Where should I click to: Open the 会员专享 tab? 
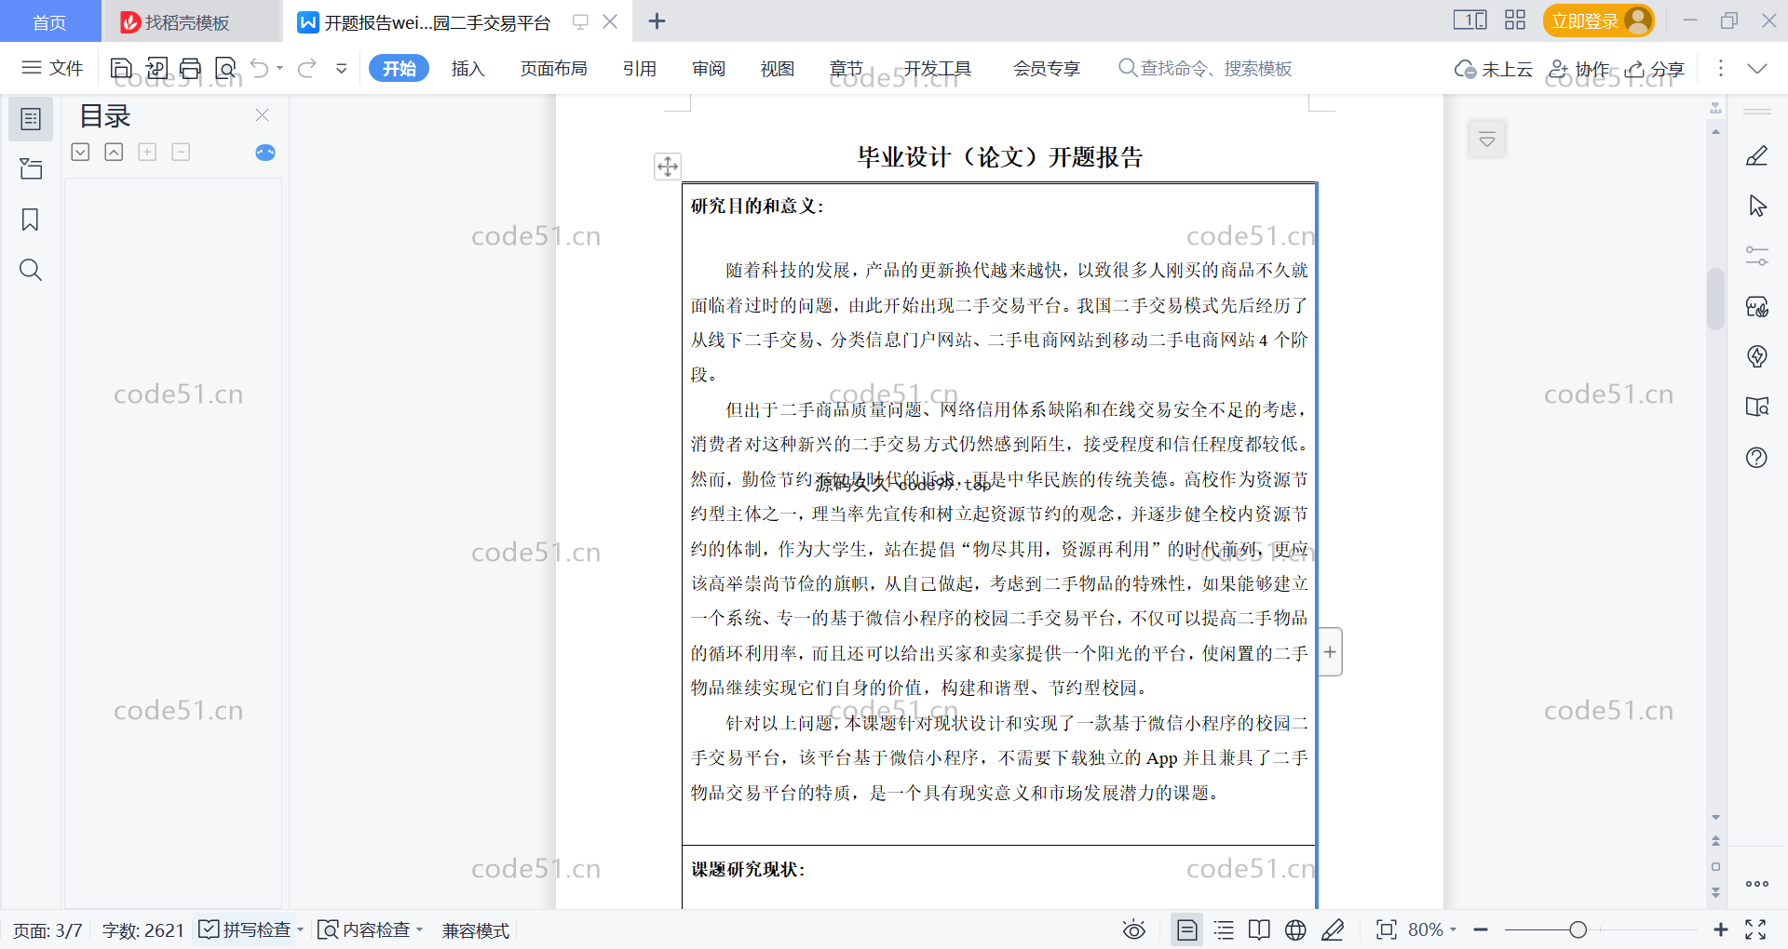pyautogui.click(x=1047, y=68)
